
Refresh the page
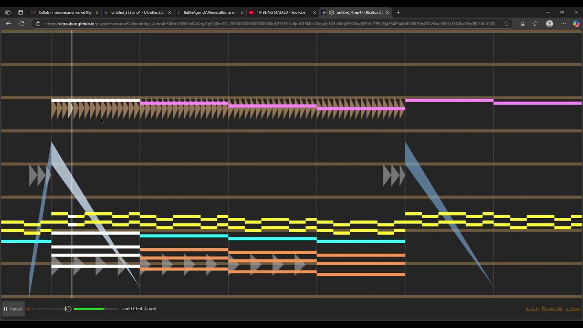click(x=22, y=24)
